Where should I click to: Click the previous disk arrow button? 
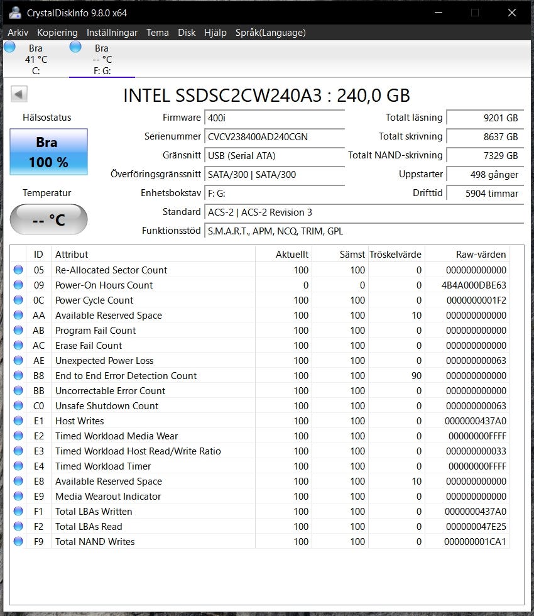[19, 94]
